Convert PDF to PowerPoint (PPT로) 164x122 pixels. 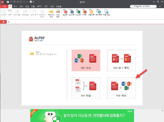coord(84,13)
